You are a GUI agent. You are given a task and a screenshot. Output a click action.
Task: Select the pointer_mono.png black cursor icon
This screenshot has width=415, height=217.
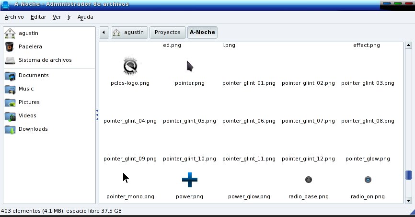tap(126, 178)
